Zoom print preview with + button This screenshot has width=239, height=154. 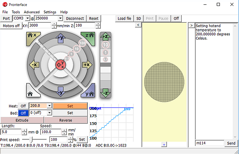[164, 144]
